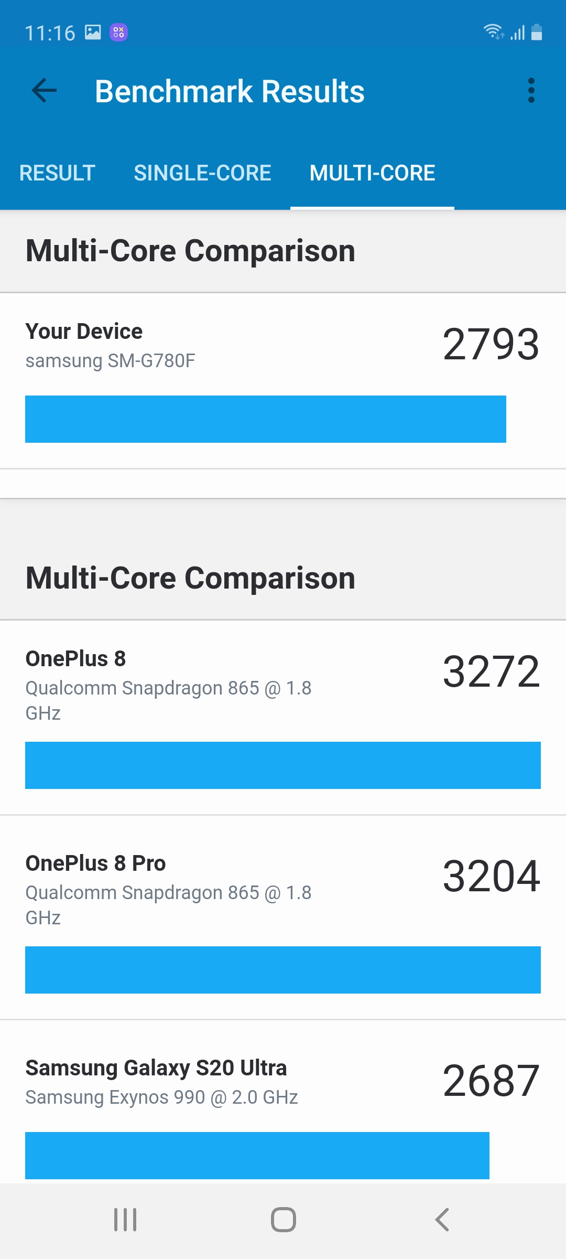Switch to the RESULT tab

pos(57,173)
